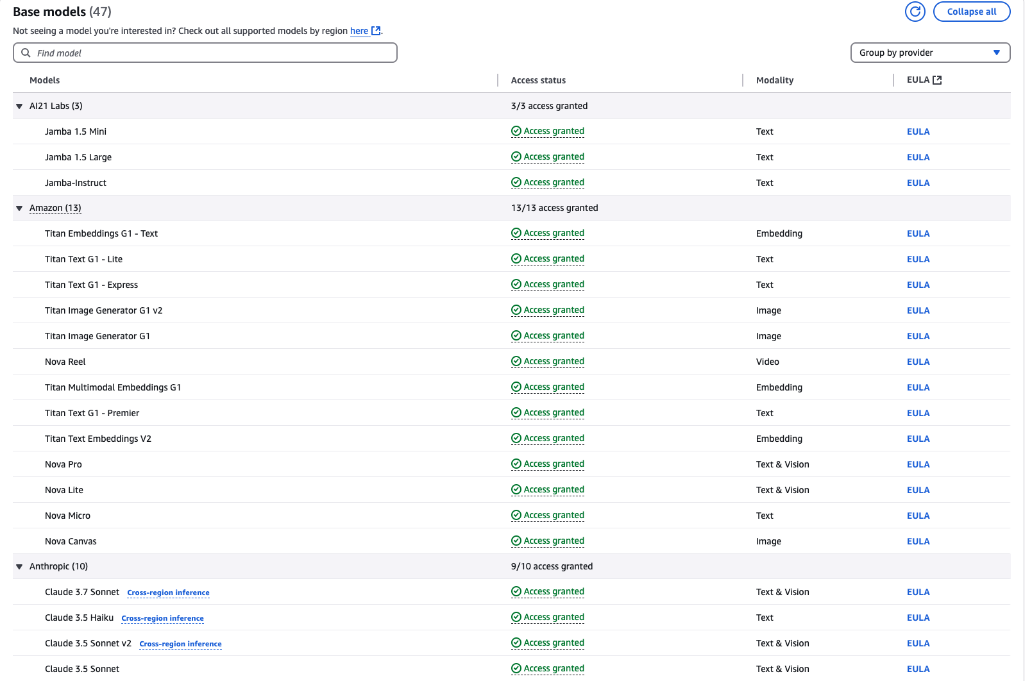Click Cross-region inference tag for Claude 3.5 Haiku
1032x681 pixels.
click(x=162, y=618)
